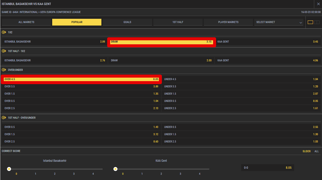Click the KAA Gent score slider track
Image resolution: width=322 pixels, height=180 pixels.
[x=162, y=169]
